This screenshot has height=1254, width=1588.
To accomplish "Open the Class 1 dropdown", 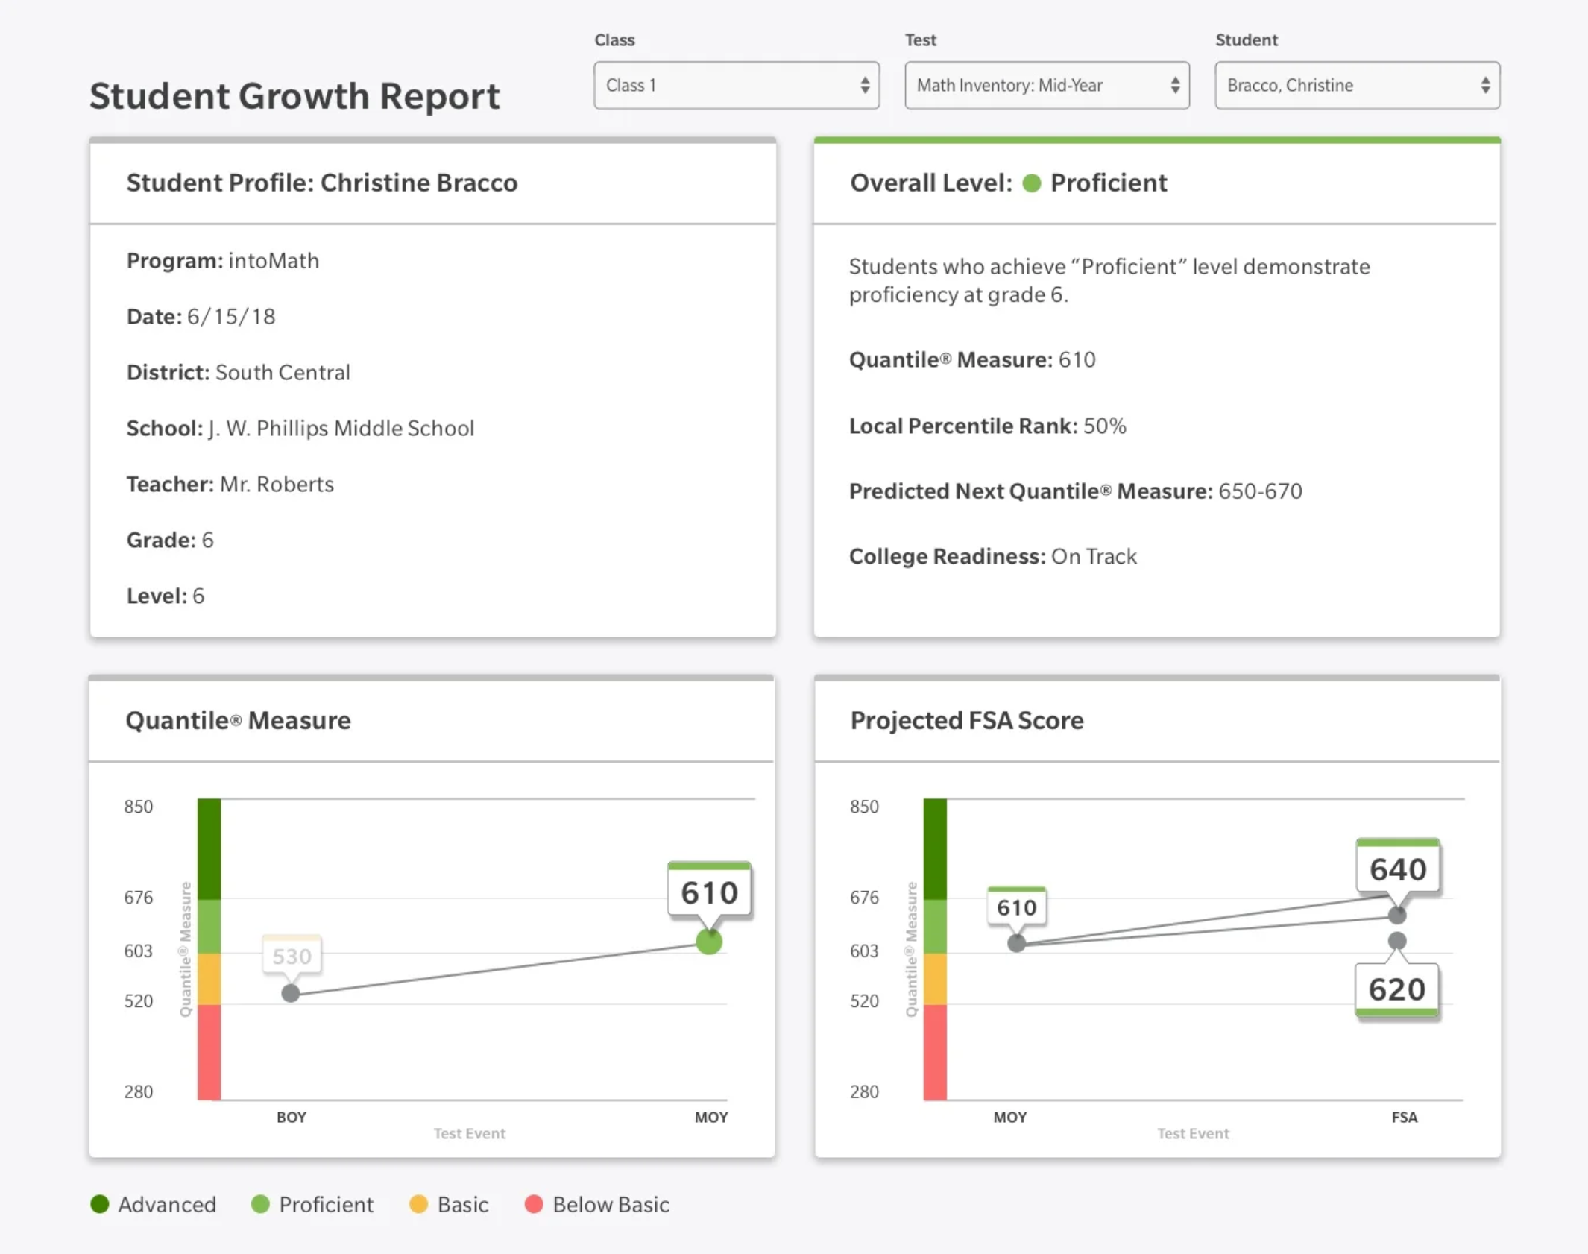I will coord(736,85).
